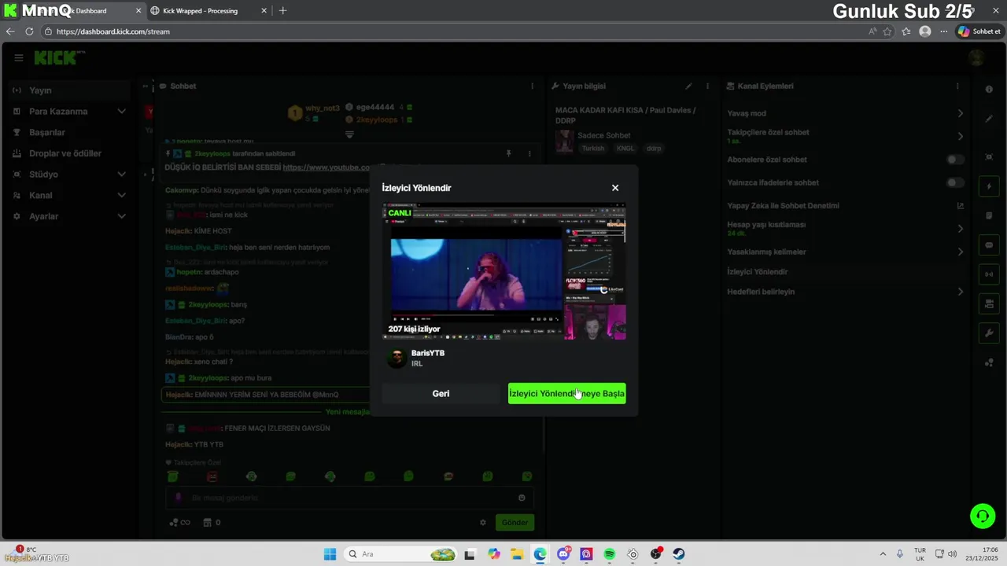This screenshot has height=566, width=1007.
Task: Send the chat message with Gönder
Action: [515, 523]
